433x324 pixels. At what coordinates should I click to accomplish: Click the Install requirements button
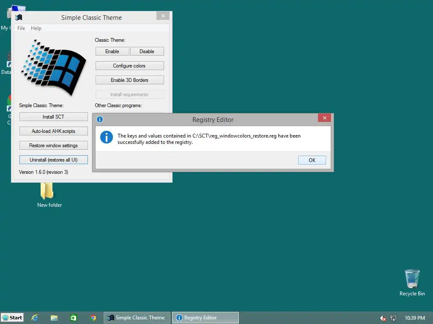coord(129,94)
